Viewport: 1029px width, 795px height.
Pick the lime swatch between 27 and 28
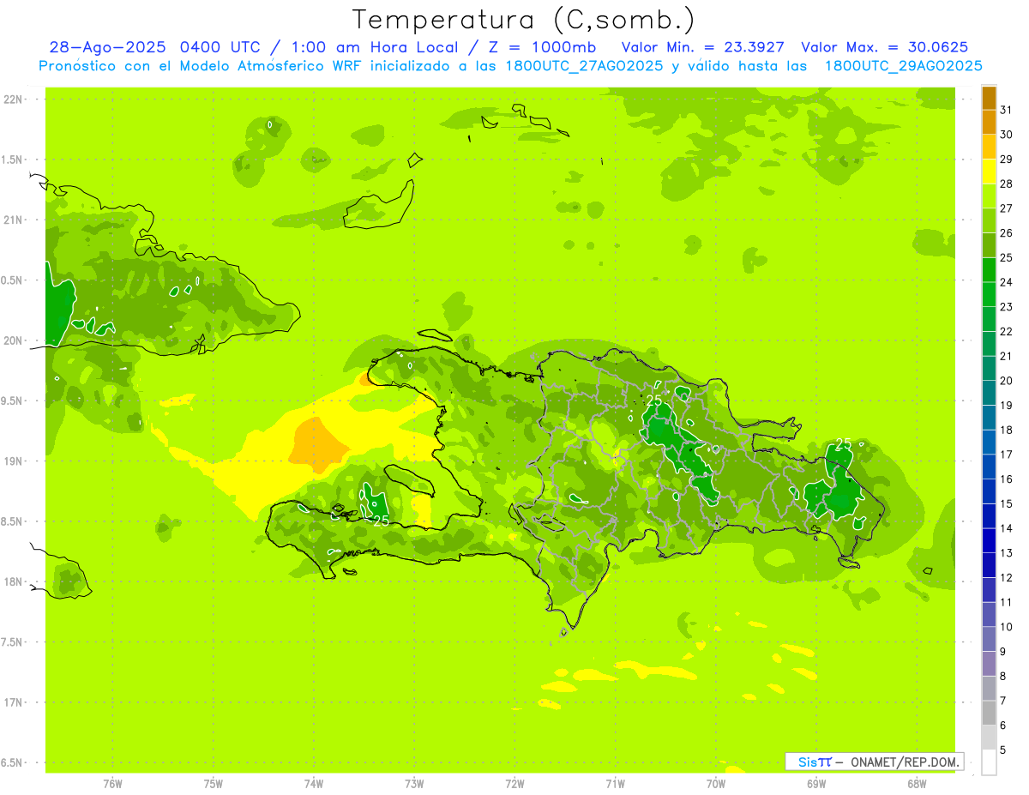coord(989,196)
